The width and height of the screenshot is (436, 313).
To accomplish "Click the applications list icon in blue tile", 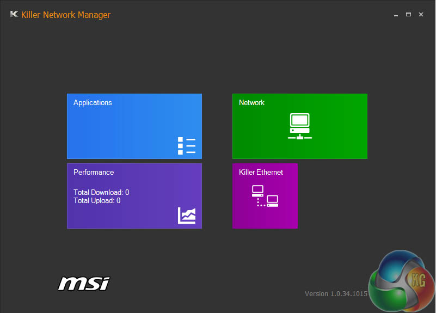I will point(187,146).
